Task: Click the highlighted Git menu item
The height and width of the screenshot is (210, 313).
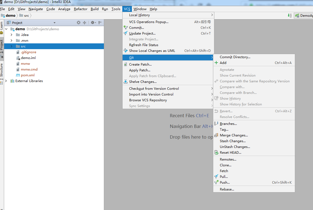Action: (168, 57)
